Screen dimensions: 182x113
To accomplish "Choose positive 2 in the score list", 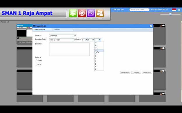I will pyautogui.click(x=99, y=61).
